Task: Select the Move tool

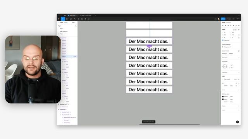Action: pos(63,19)
